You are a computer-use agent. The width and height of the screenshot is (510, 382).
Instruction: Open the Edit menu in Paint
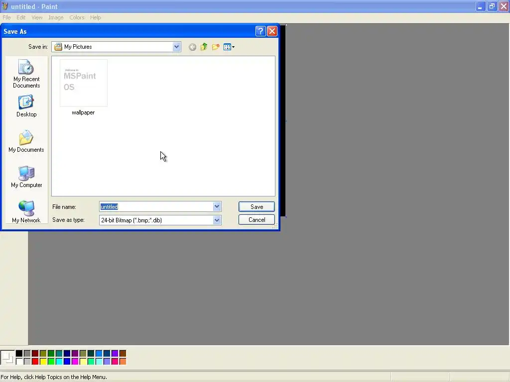click(21, 17)
